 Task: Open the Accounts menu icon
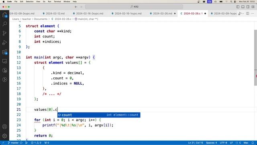point(4,126)
